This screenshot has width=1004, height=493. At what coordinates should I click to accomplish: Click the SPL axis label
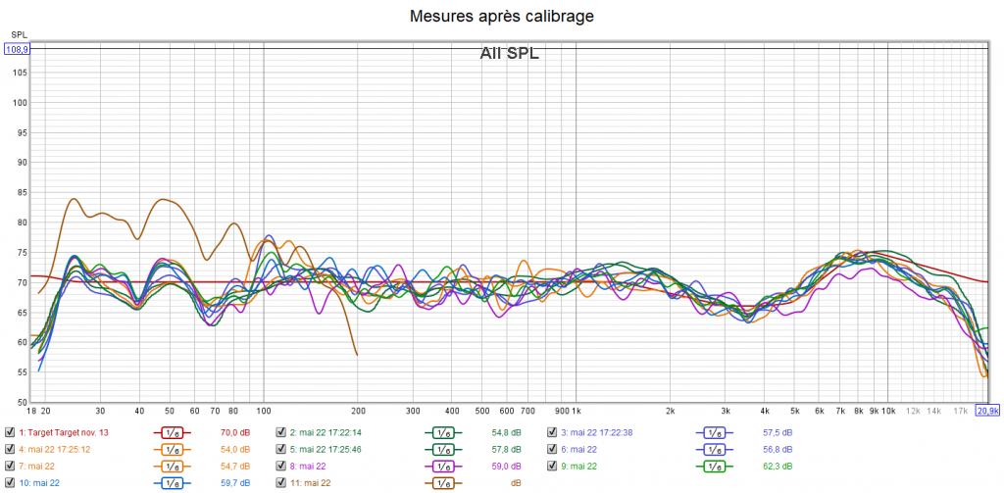click(x=19, y=35)
